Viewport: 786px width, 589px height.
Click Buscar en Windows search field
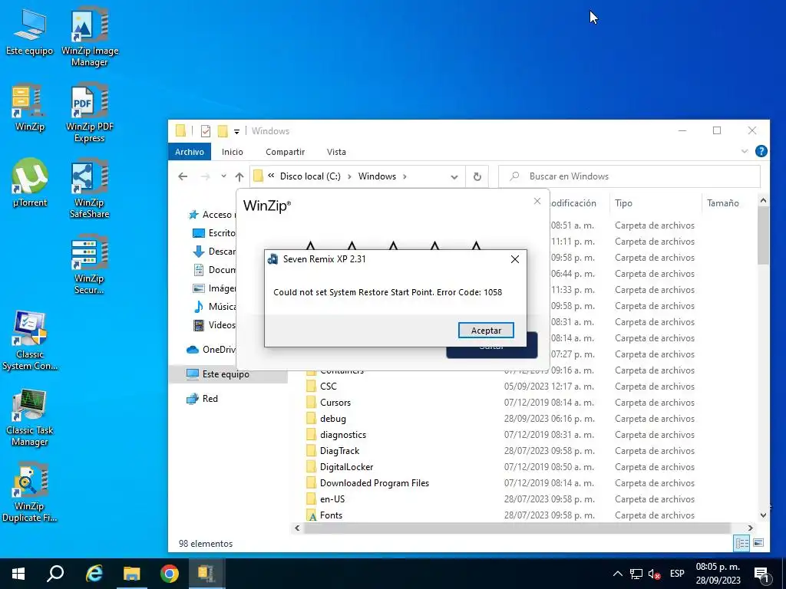coord(629,176)
